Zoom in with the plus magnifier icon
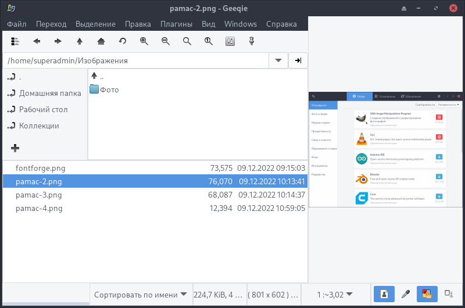This screenshot has width=465, height=308. point(144,41)
